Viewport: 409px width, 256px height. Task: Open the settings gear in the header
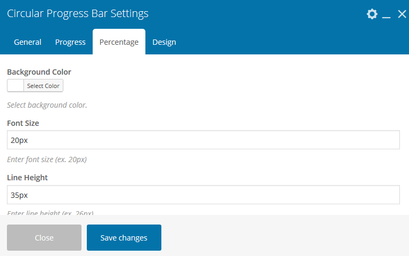372,14
